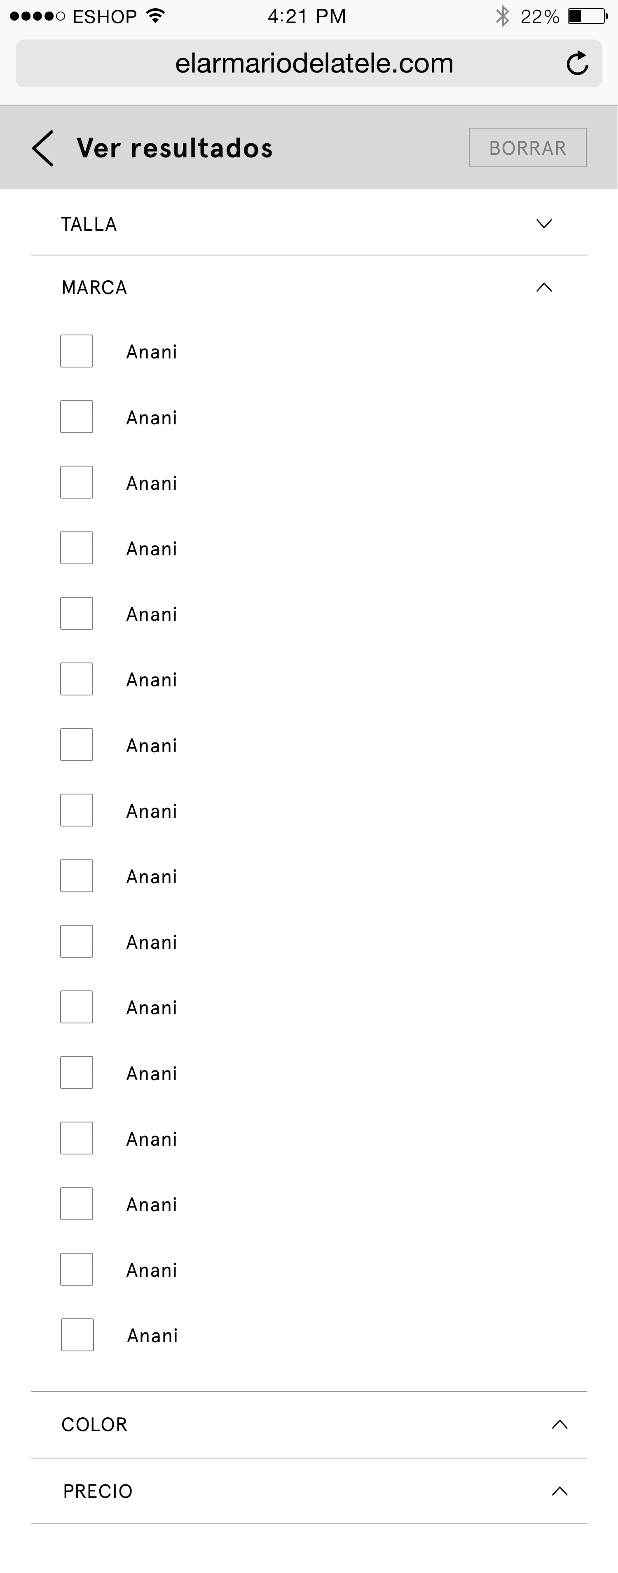Tap the Wi-Fi signal icon
Viewport: 618px width, 1573px height.
tap(156, 16)
